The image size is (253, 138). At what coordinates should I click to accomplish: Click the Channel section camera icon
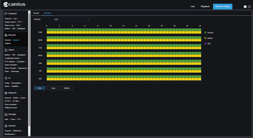click(6, 14)
